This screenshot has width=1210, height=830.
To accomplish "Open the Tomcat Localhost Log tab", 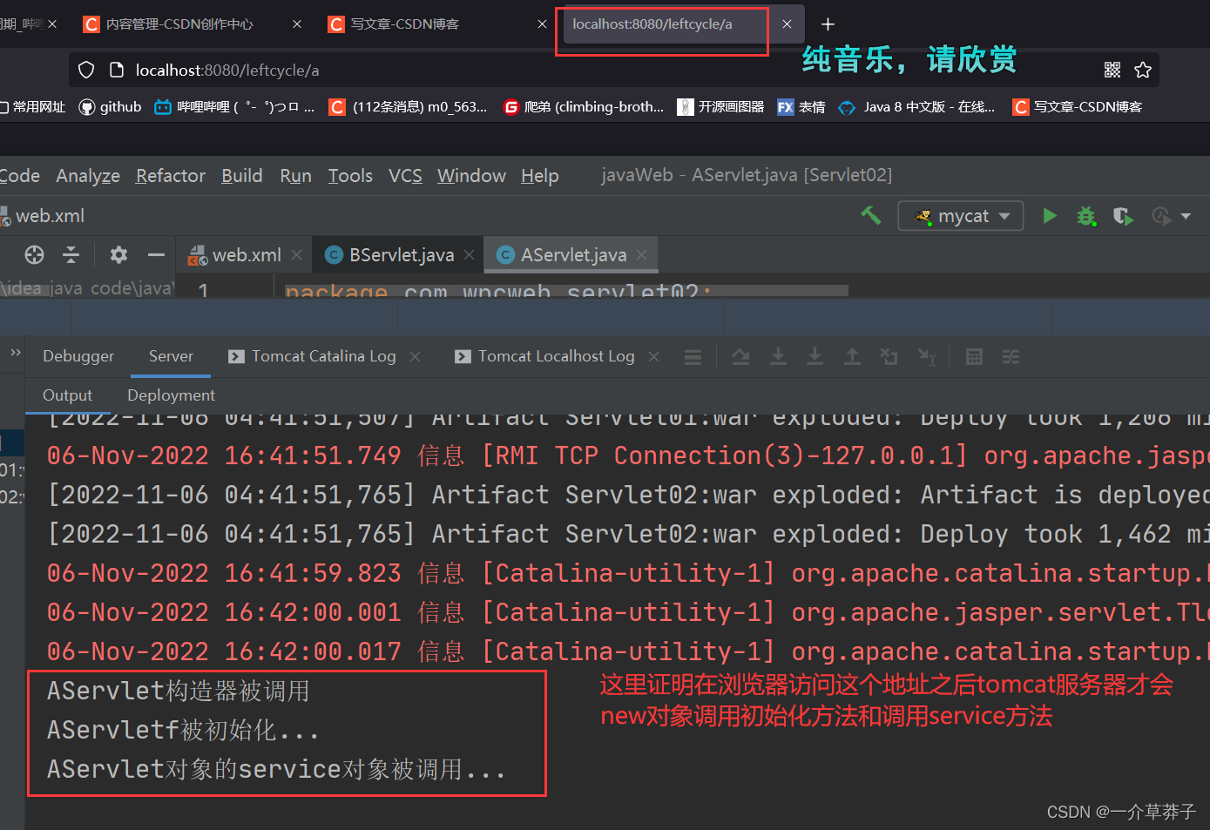I will point(544,356).
